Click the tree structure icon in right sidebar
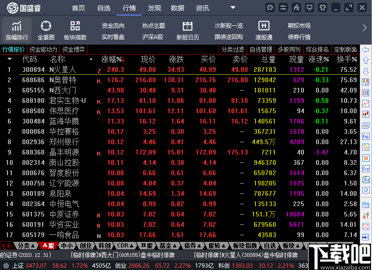Viewport: 372px width, 270px height. pos(365,147)
